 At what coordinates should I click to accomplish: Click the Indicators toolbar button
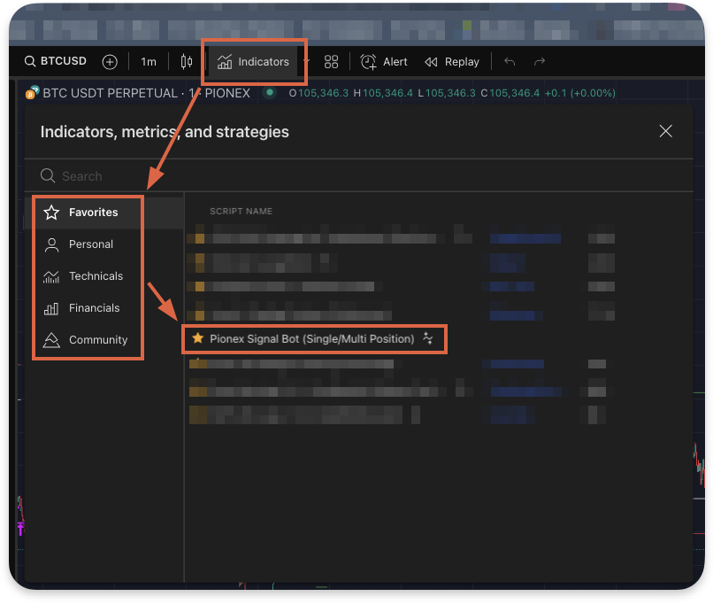point(253,61)
